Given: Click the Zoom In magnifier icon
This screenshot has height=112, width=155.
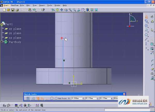Looking at the screenshot, I should click(70, 10).
